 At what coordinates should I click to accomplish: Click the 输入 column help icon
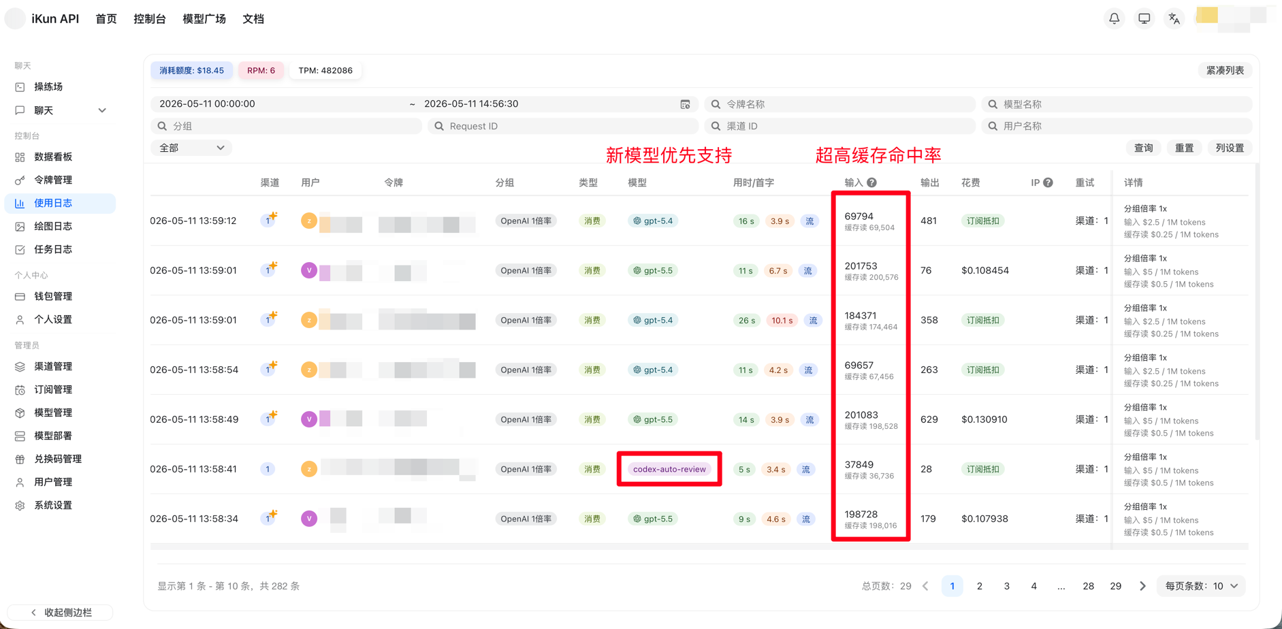click(872, 182)
